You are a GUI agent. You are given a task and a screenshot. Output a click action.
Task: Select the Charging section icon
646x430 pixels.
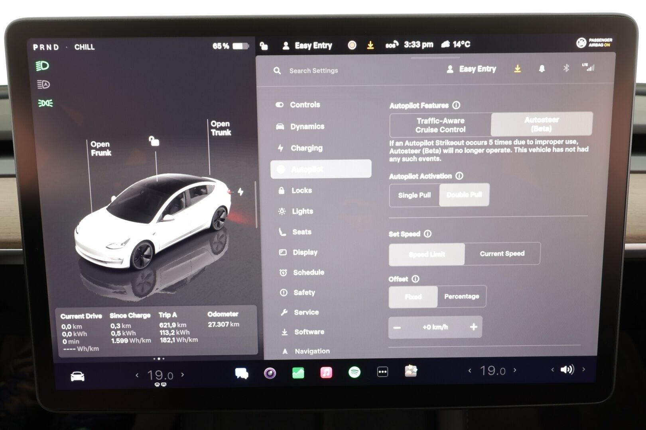pos(282,148)
